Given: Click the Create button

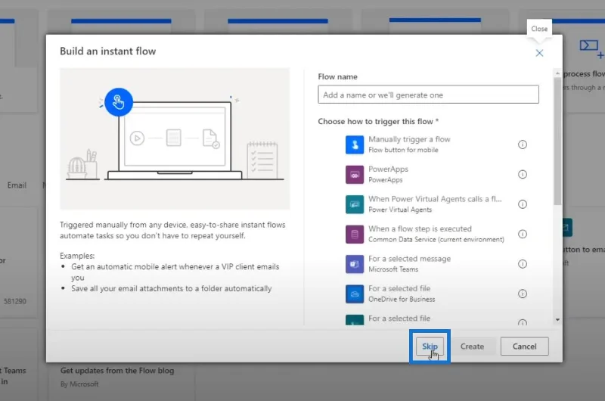Looking at the screenshot, I should (x=472, y=347).
